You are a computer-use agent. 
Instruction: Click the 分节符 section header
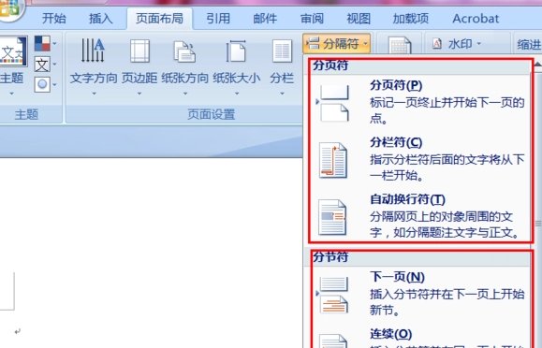coord(330,257)
